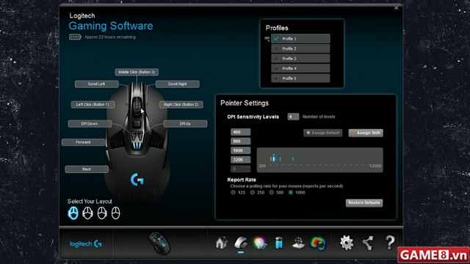470x264 pixels.
Task: Open the input analysis heat map icon
Action: [x=318, y=243]
